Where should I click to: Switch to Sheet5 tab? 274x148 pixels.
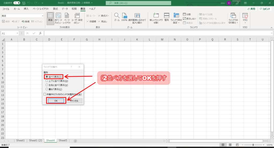click(63, 141)
